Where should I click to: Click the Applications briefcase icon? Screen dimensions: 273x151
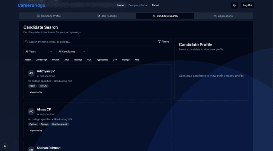215,16
